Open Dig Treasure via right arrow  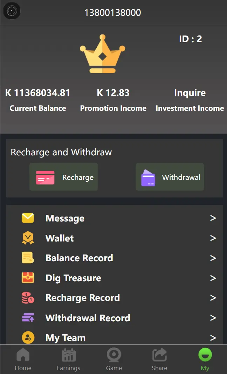pyautogui.click(x=213, y=278)
